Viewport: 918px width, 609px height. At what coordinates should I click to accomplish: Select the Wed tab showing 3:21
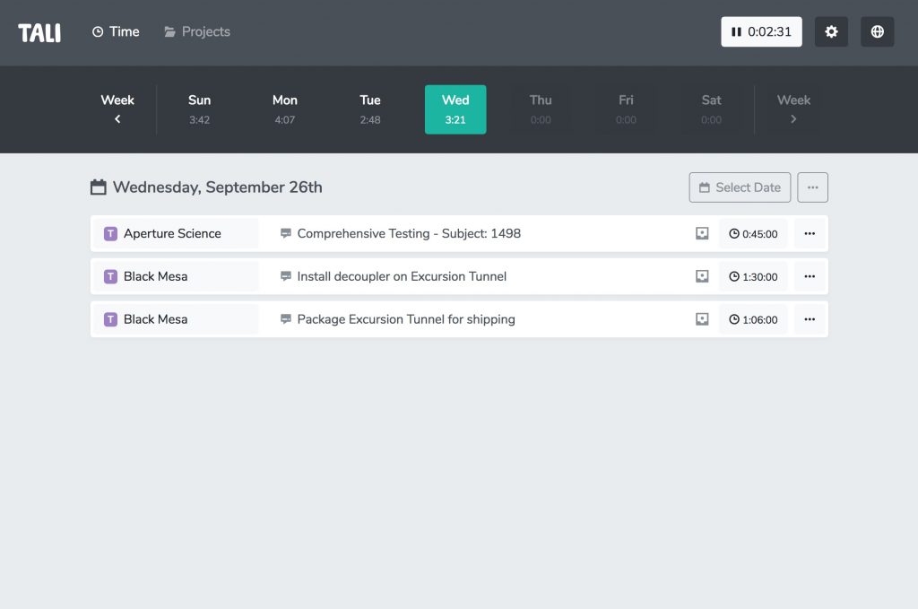pos(455,109)
